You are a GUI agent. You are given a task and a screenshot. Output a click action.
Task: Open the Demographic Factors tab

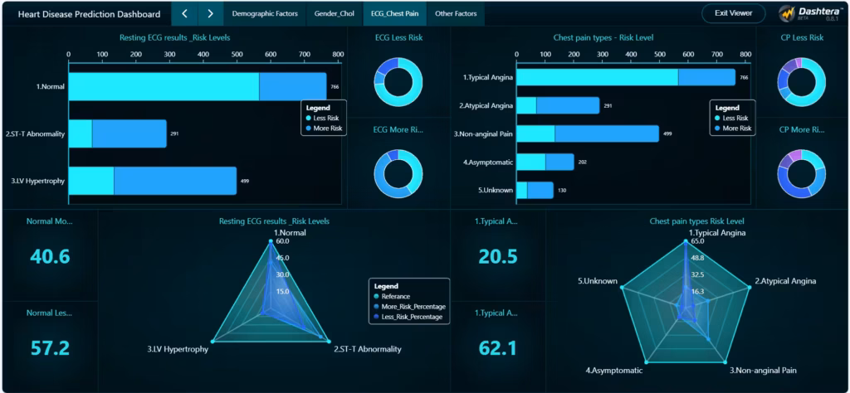pos(265,13)
